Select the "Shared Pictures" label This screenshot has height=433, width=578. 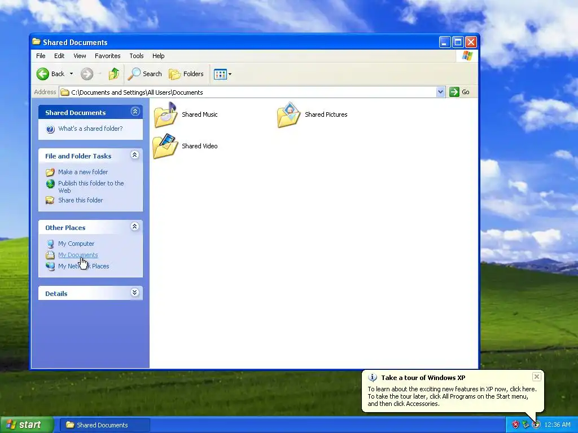(326, 114)
